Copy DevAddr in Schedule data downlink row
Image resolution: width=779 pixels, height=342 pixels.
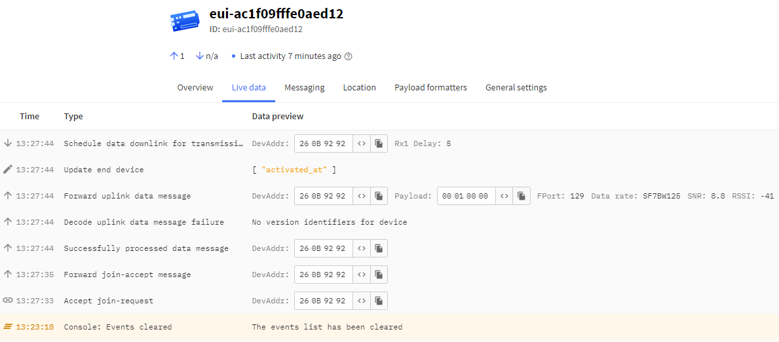point(379,143)
